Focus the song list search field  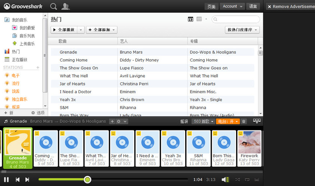[x=236, y=19]
